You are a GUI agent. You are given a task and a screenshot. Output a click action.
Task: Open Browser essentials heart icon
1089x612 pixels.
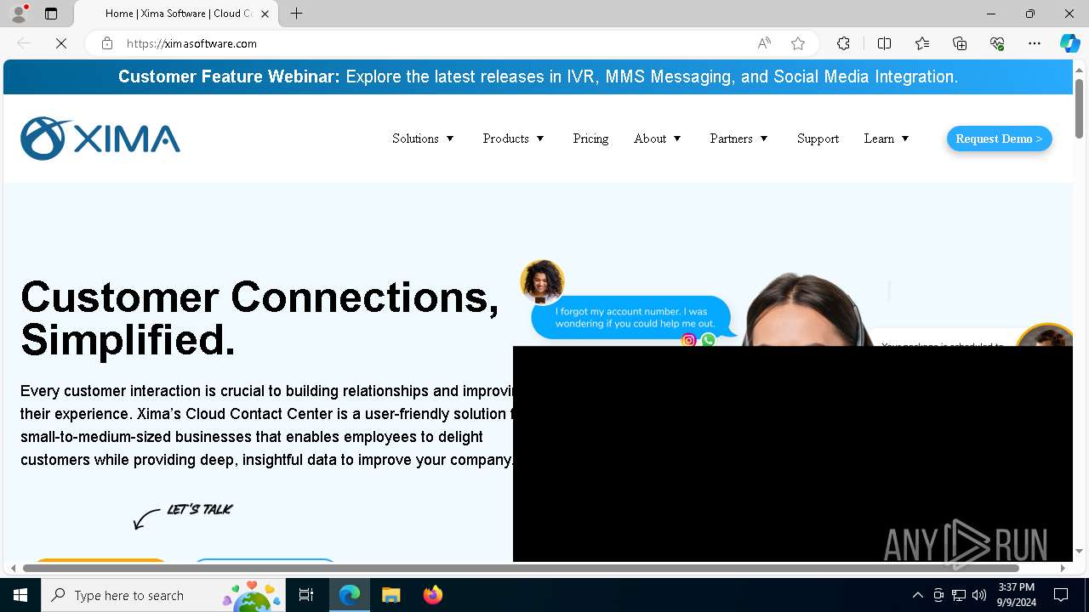coord(997,43)
